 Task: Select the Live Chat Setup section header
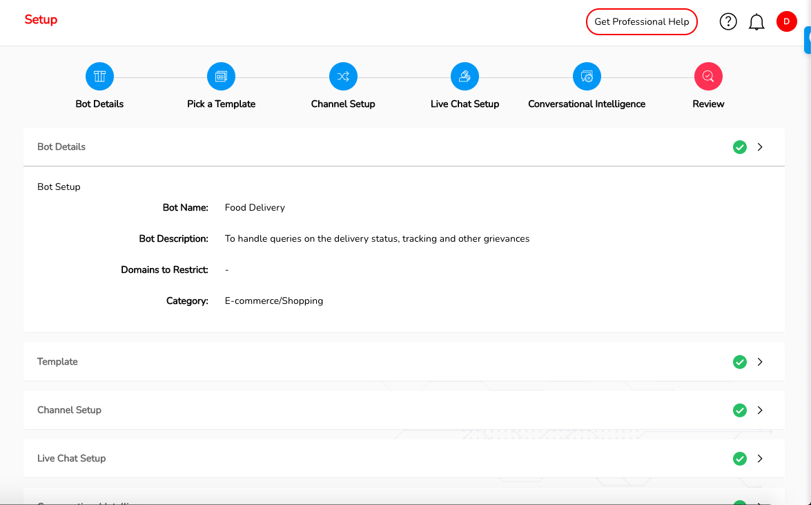pos(72,459)
